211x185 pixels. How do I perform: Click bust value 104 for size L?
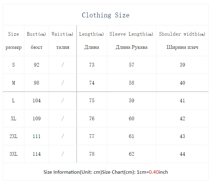pos(37,100)
